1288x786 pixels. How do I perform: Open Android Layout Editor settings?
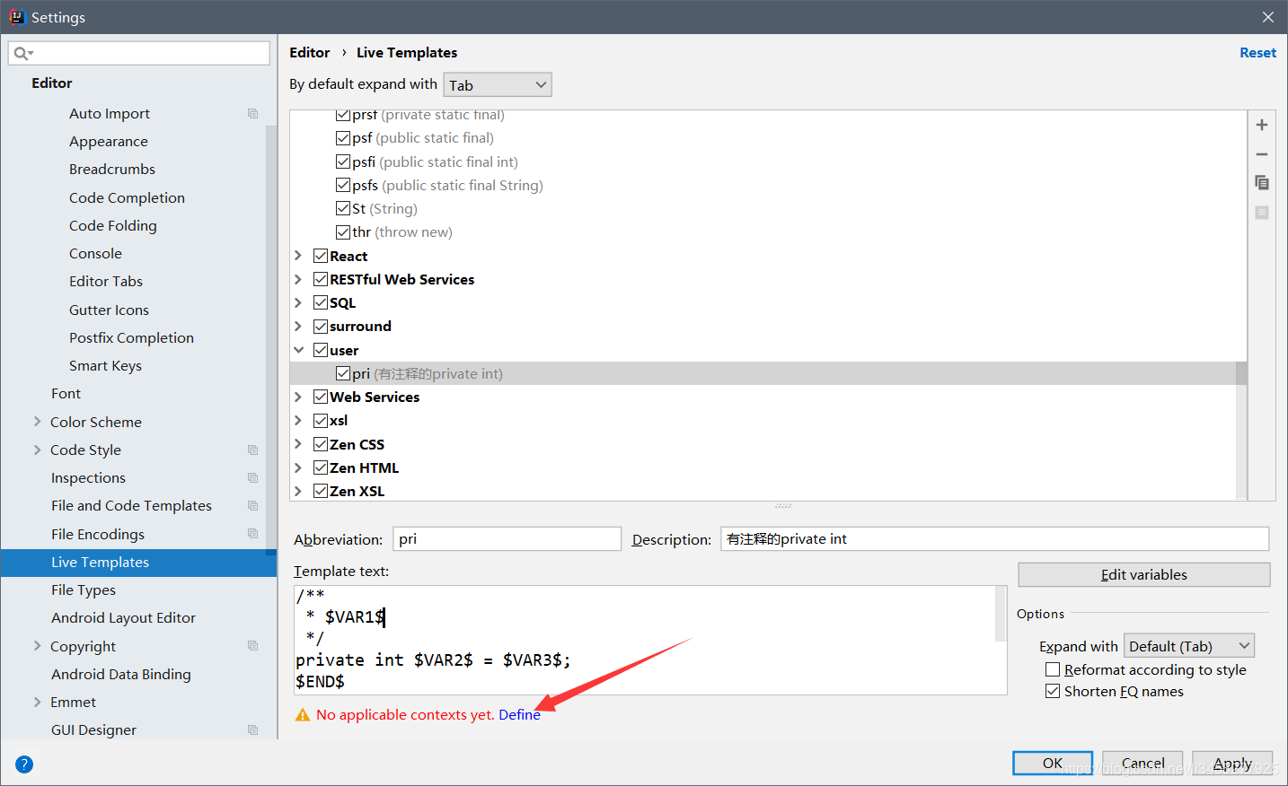coord(123,618)
